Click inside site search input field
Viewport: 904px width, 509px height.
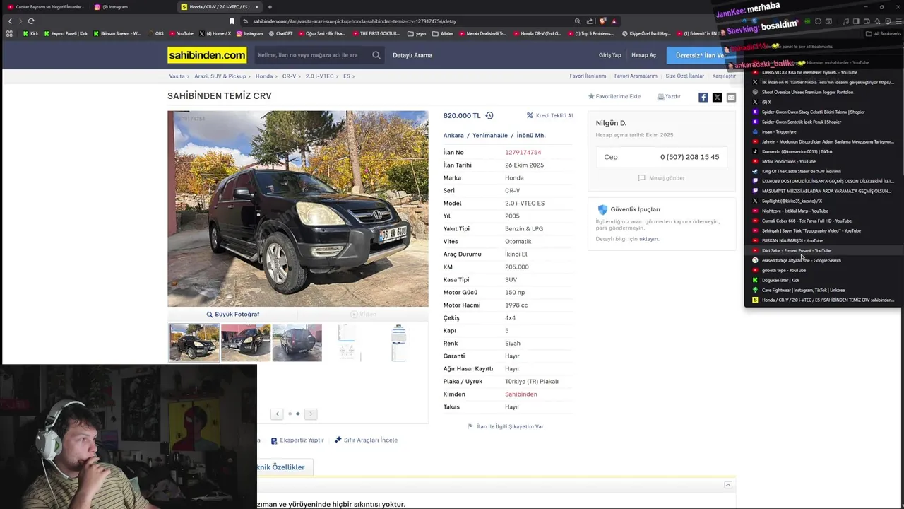point(311,55)
